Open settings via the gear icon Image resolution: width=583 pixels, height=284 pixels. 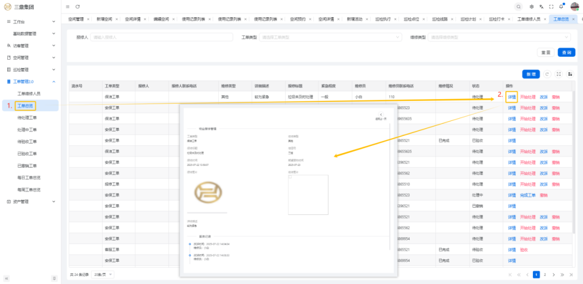coord(532,6)
